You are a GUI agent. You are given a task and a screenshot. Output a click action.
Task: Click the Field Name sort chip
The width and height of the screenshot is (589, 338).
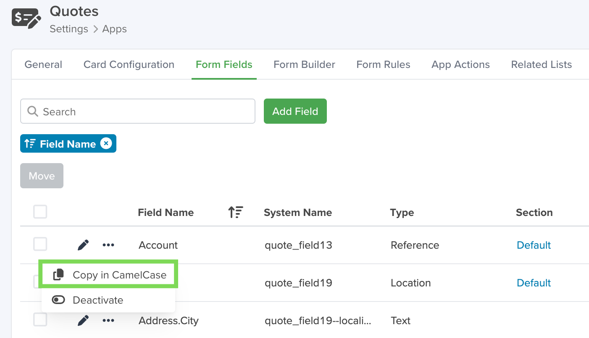pos(68,143)
